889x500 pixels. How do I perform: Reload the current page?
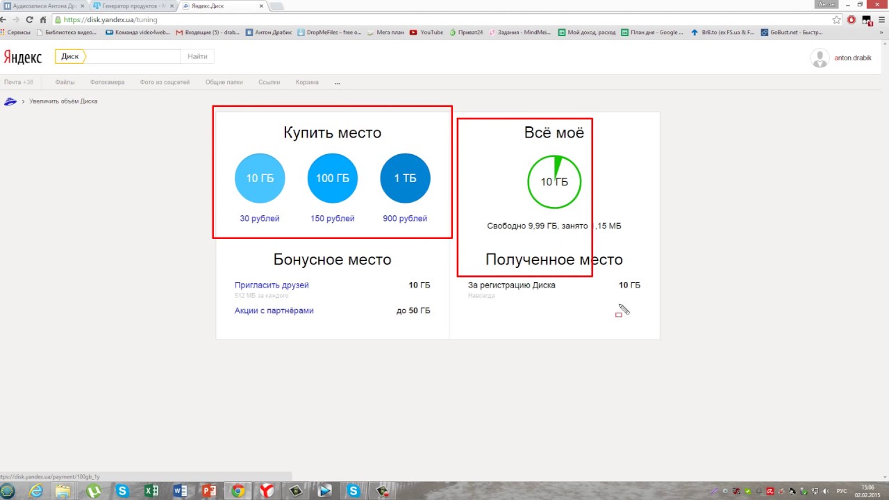click(29, 19)
